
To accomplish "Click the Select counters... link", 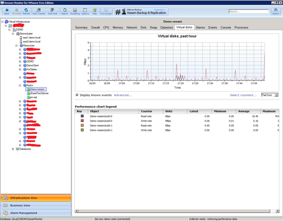I will [243, 95].
